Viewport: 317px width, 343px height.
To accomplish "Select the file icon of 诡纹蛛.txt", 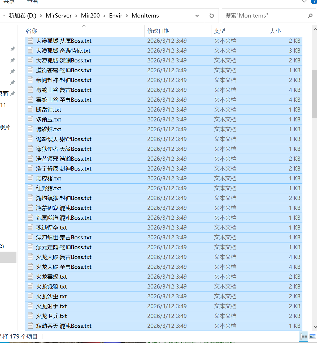I will pos(31,129).
